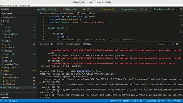Select webpack.config.js in explorer tree
This screenshot has height=103, width=183.
point(11,88)
